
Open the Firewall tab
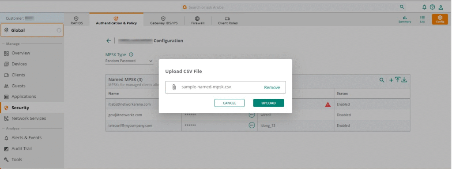198,20
